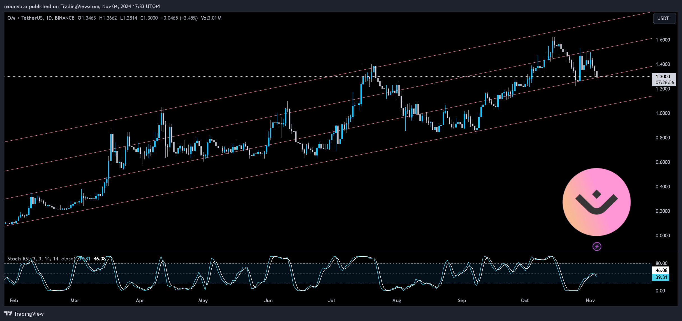The width and height of the screenshot is (682, 321).
Task: Click the close value C1.3000
Action: [x=149, y=18]
